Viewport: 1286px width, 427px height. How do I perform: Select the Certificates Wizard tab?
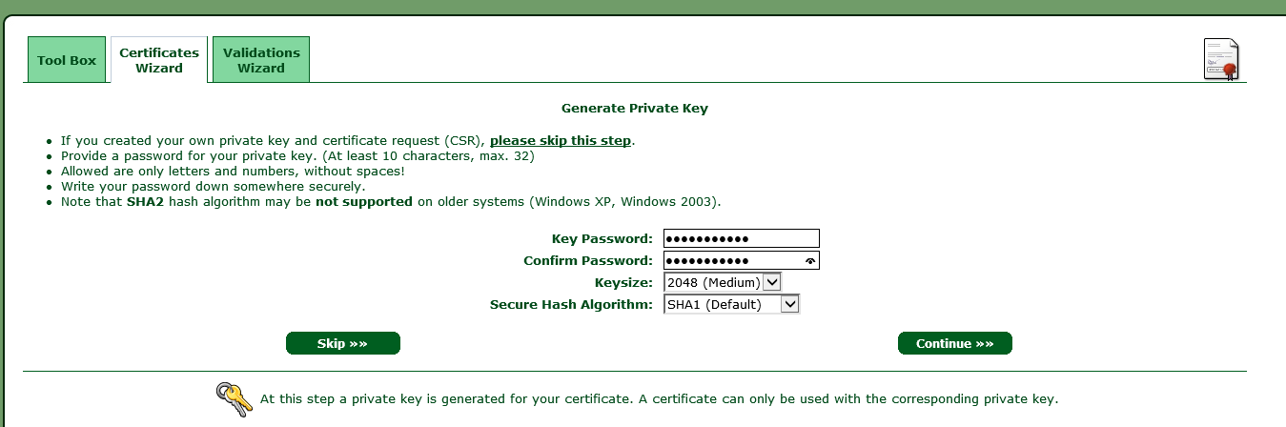click(159, 60)
